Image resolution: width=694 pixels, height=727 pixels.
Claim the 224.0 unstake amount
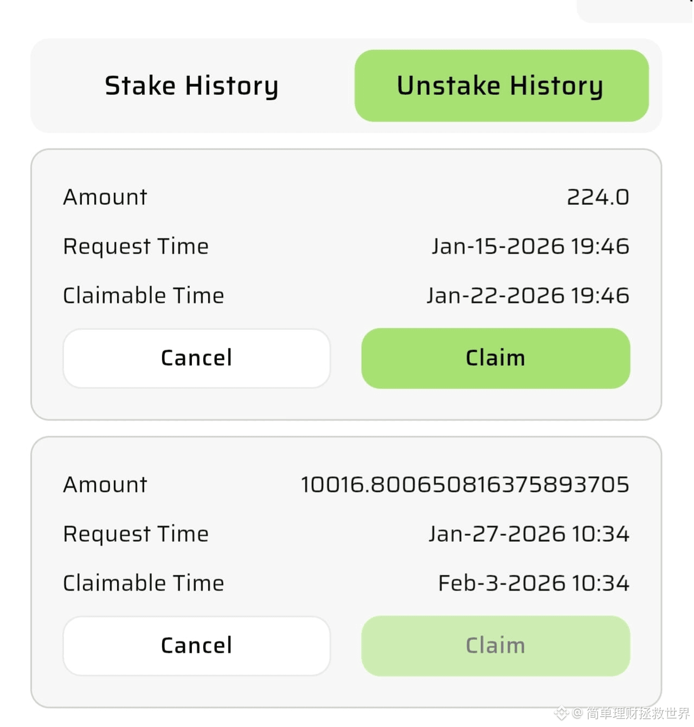(495, 358)
